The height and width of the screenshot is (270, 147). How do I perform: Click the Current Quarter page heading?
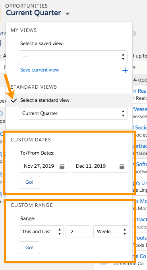(33, 13)
